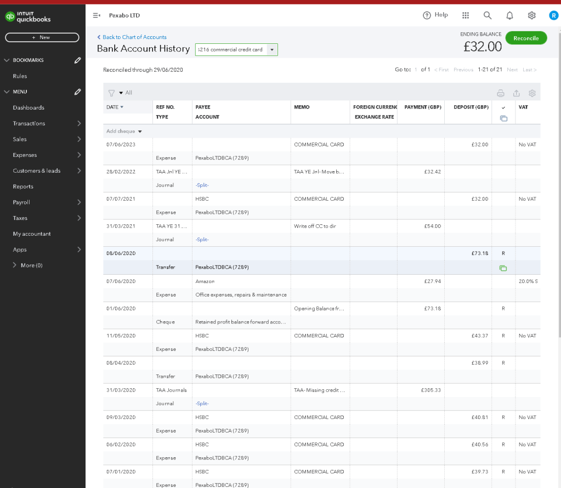Open the settings gear in header

click(532, 15)
